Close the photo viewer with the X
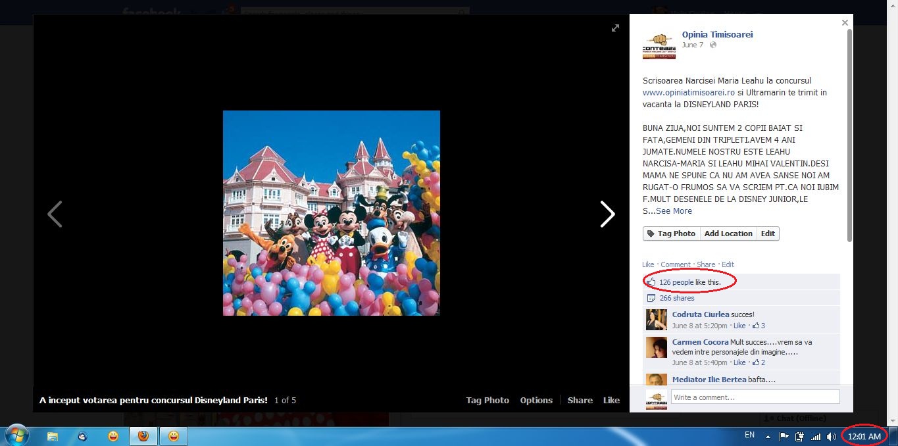898x446 pixels. [x=845, y=23]
